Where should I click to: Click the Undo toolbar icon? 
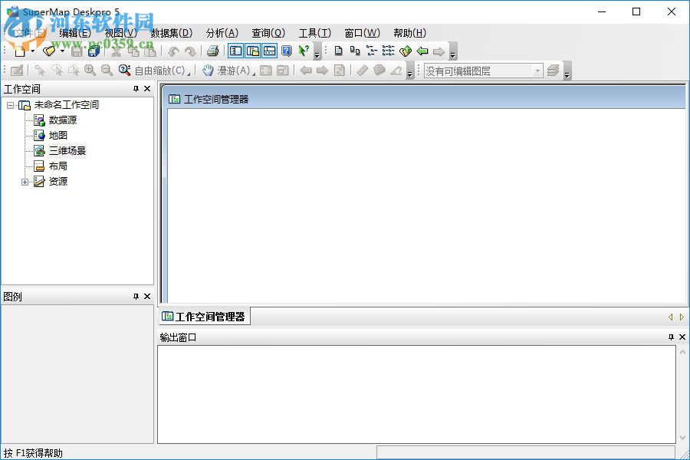pos(175,51)
